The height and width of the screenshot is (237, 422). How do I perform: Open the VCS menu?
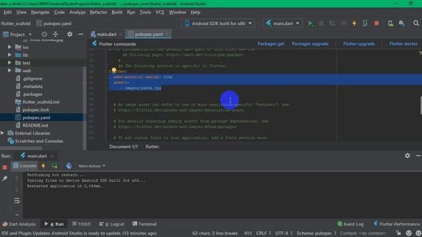[160, 12]
